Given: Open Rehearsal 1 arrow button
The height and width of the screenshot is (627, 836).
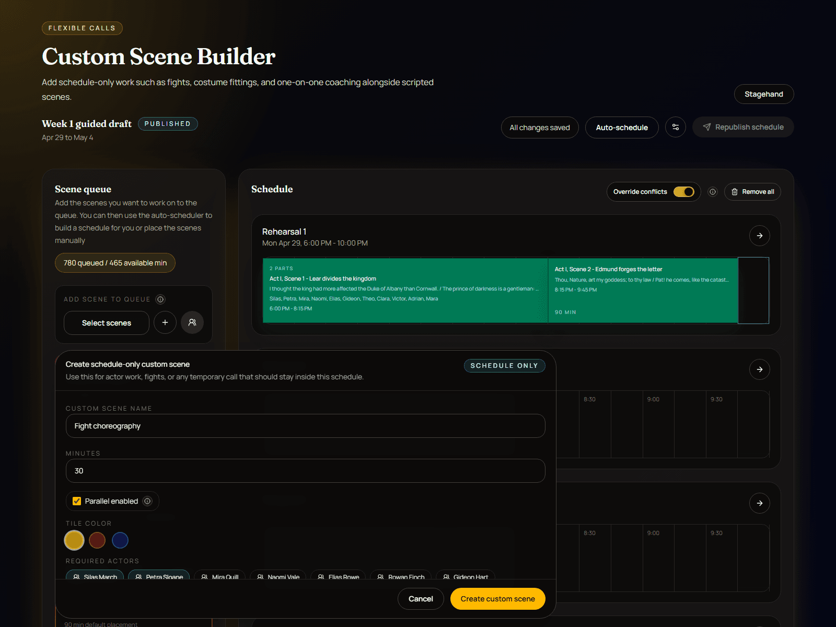Looking at the screenshot, I should pos(760,236).
